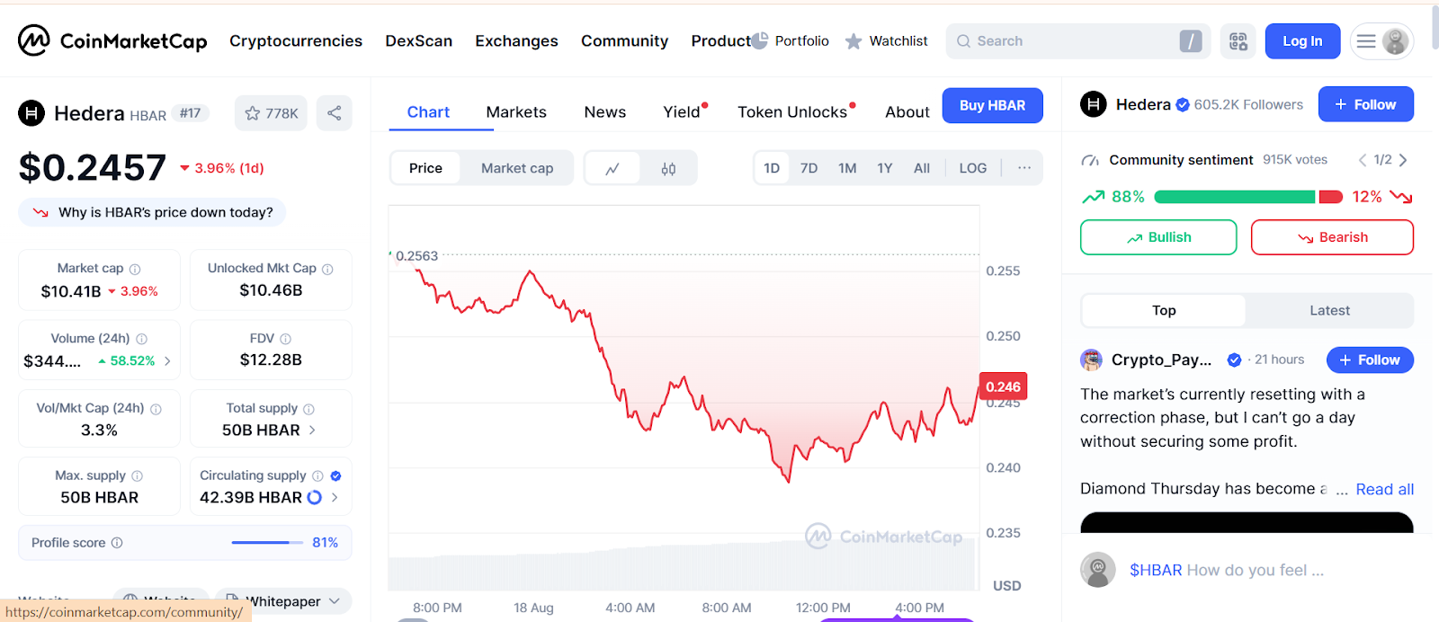Add Hedera to watchlist via star button
1439x622 pixels.
271,113
